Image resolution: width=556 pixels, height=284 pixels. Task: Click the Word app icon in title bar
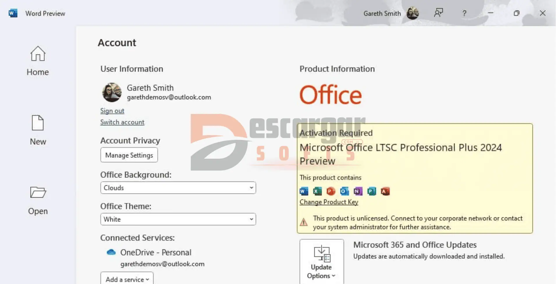pos(13,13)
